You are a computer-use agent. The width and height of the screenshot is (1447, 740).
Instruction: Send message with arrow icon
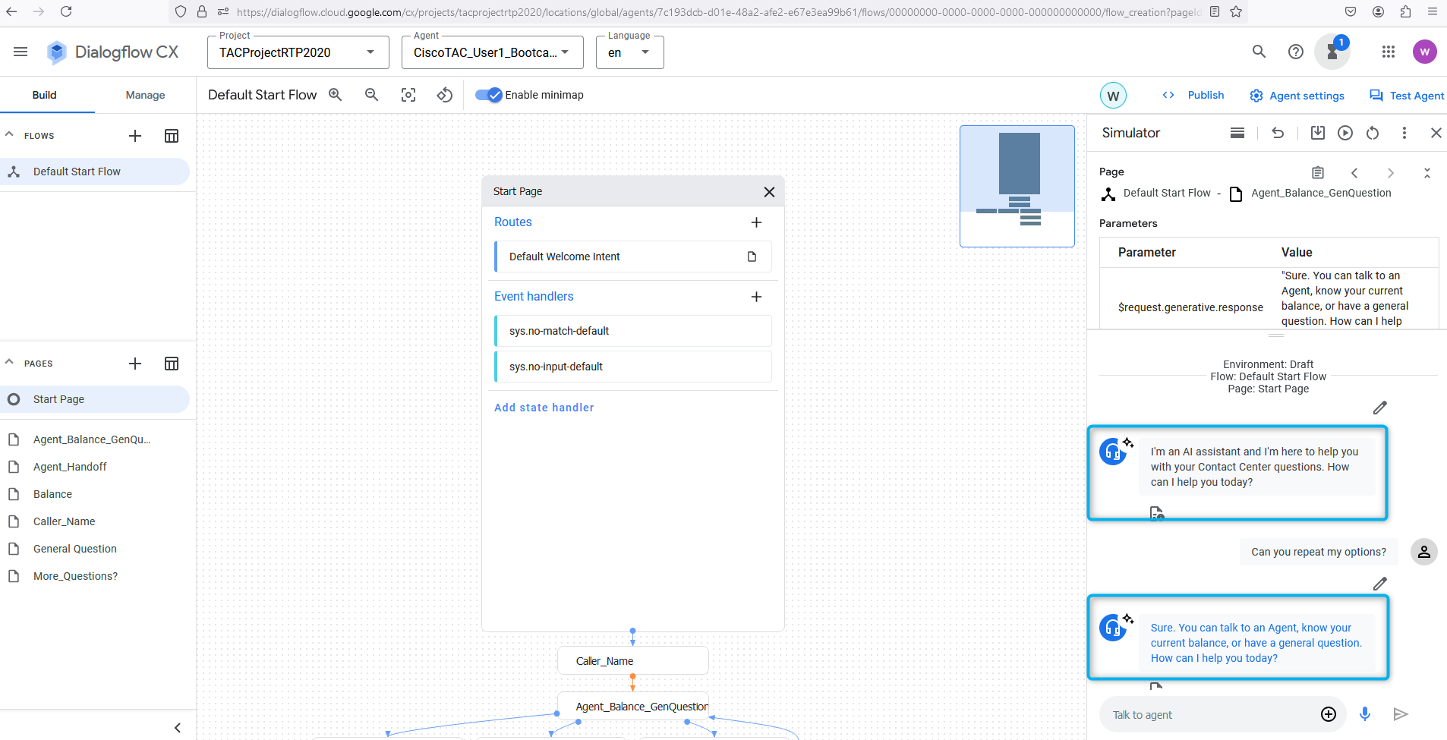click(1401, 714)
